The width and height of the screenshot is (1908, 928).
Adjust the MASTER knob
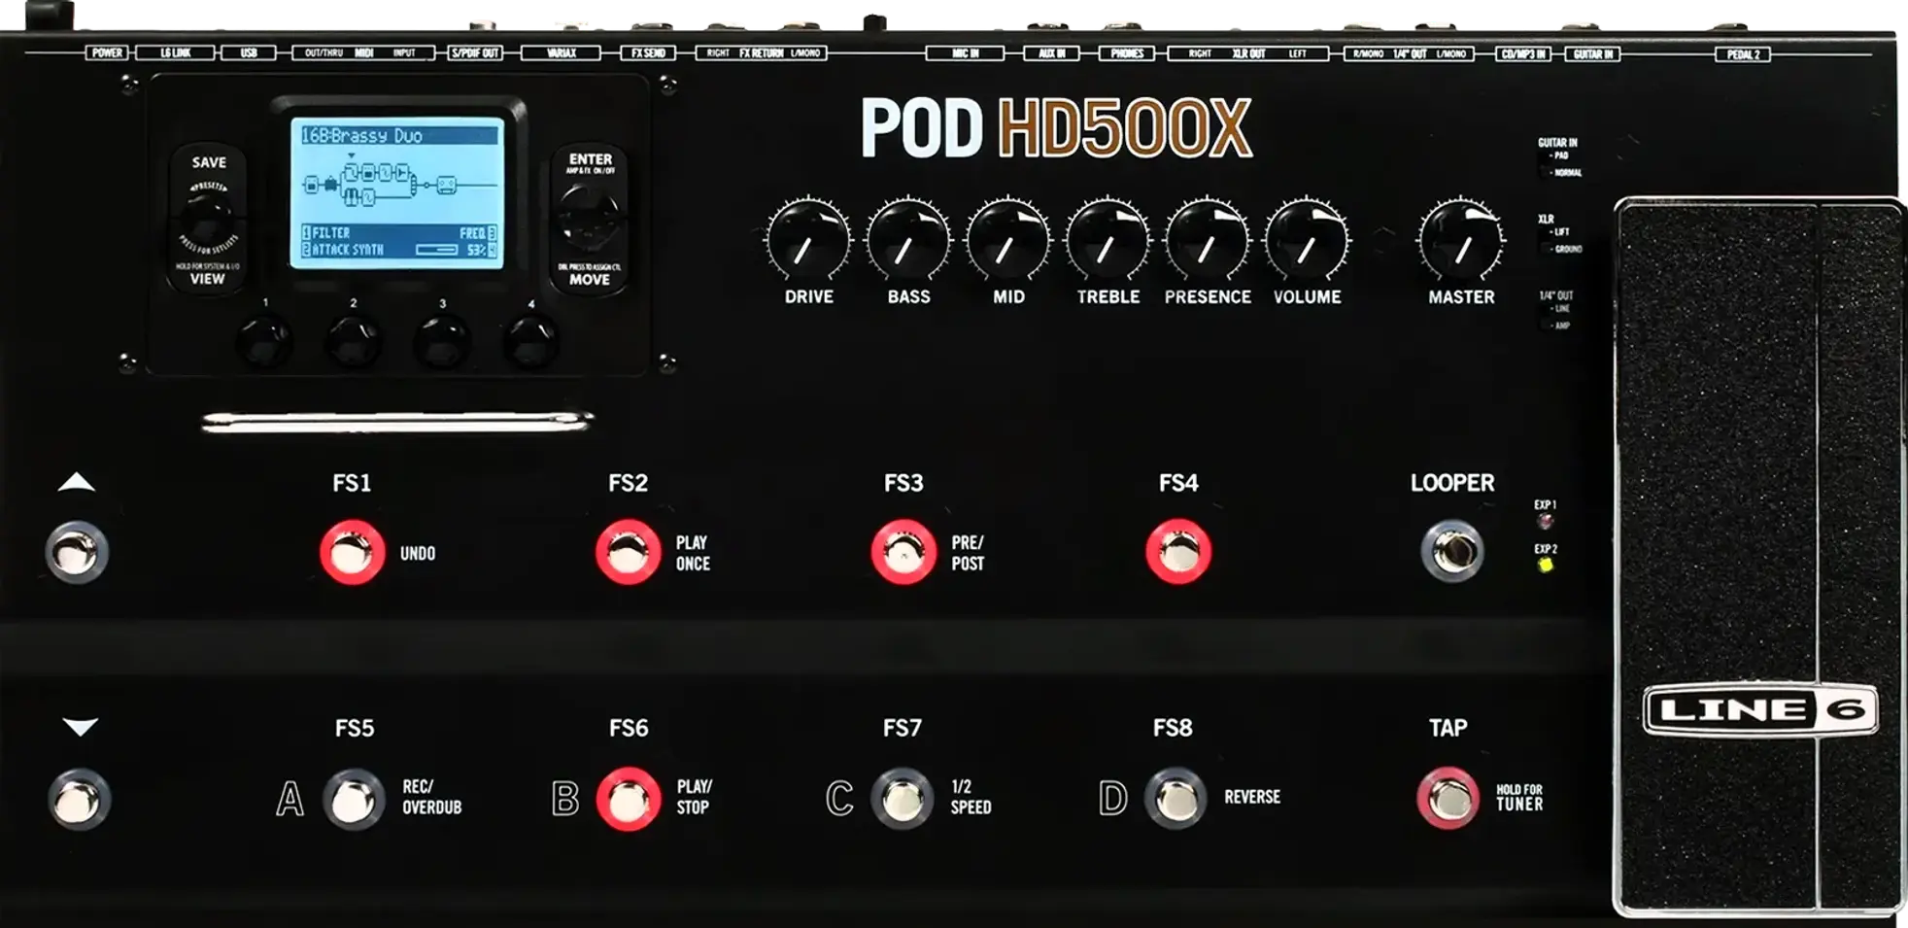1461,239
